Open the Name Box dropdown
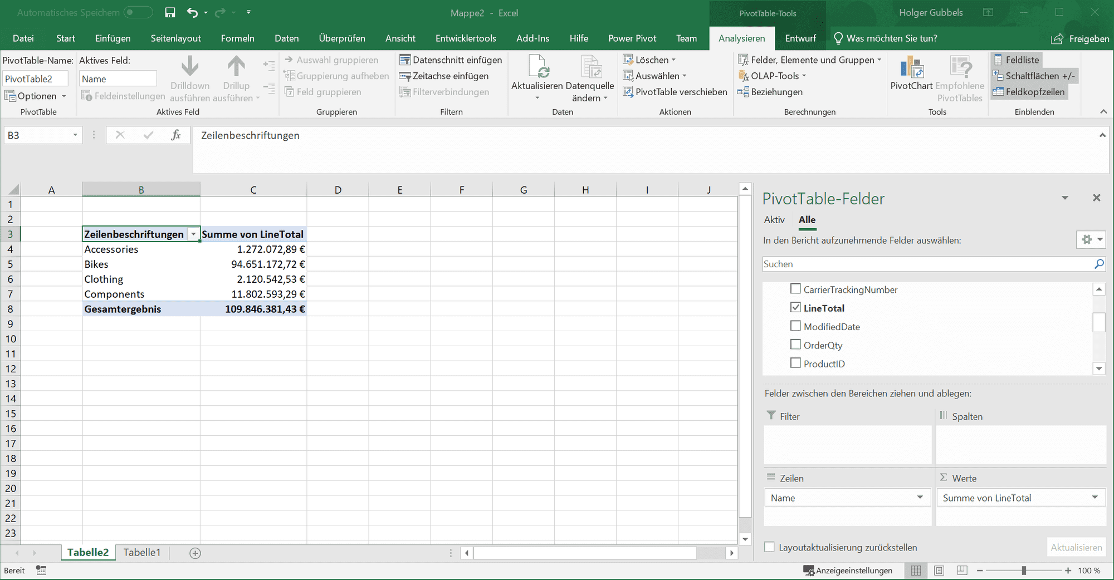Image resolution: width=1114 pixels, height=580 pixels. [x=75, y=135]
